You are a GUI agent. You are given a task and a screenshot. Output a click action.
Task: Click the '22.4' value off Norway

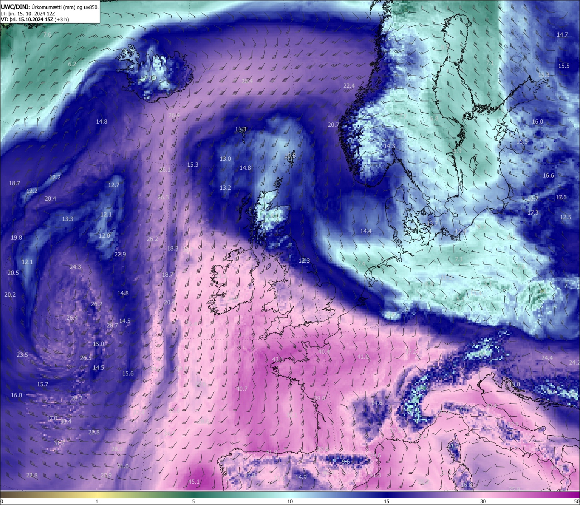click(349, 86)
